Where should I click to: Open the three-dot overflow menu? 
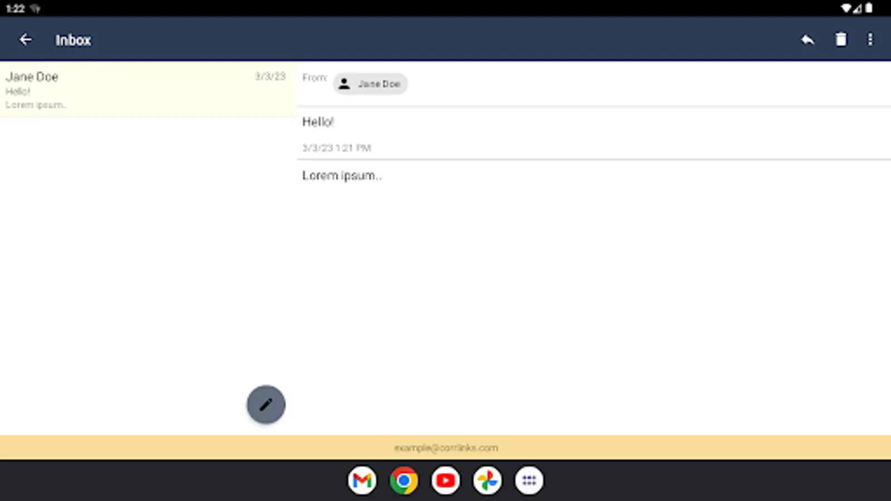click(870, 40)
